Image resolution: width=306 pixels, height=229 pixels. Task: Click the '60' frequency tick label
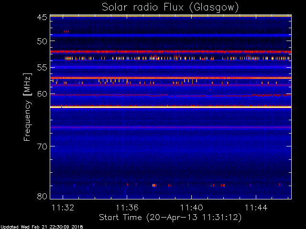pos(42,94)
